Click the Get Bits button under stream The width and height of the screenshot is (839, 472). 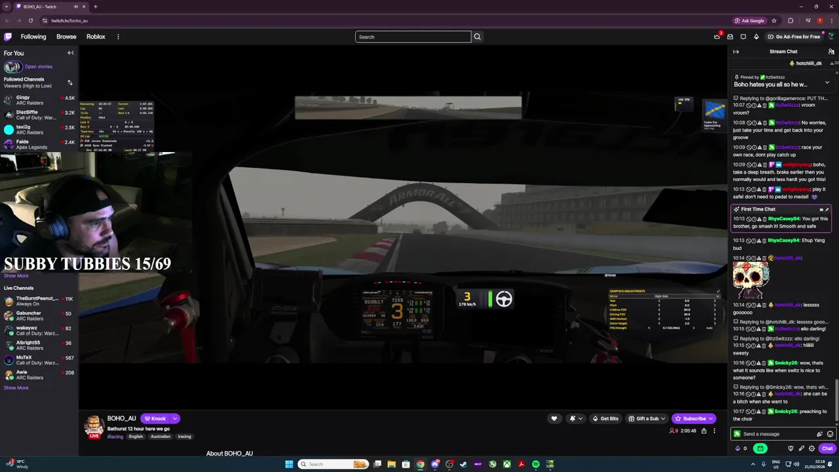tap(605, 418)
